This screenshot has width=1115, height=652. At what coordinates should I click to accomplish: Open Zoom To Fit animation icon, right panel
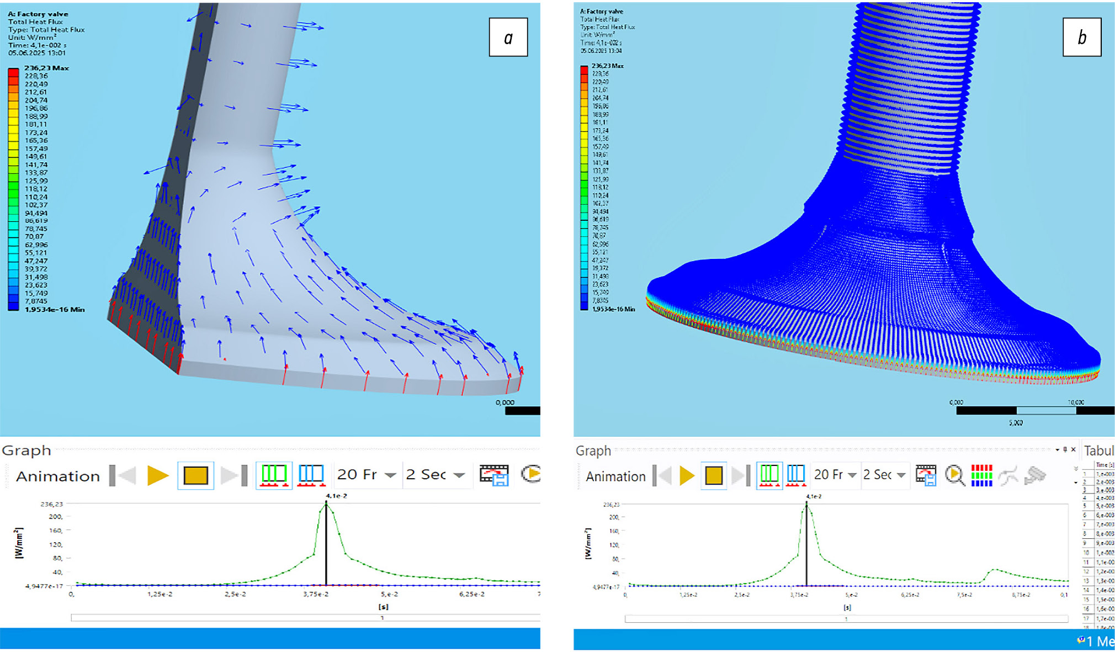954,475
